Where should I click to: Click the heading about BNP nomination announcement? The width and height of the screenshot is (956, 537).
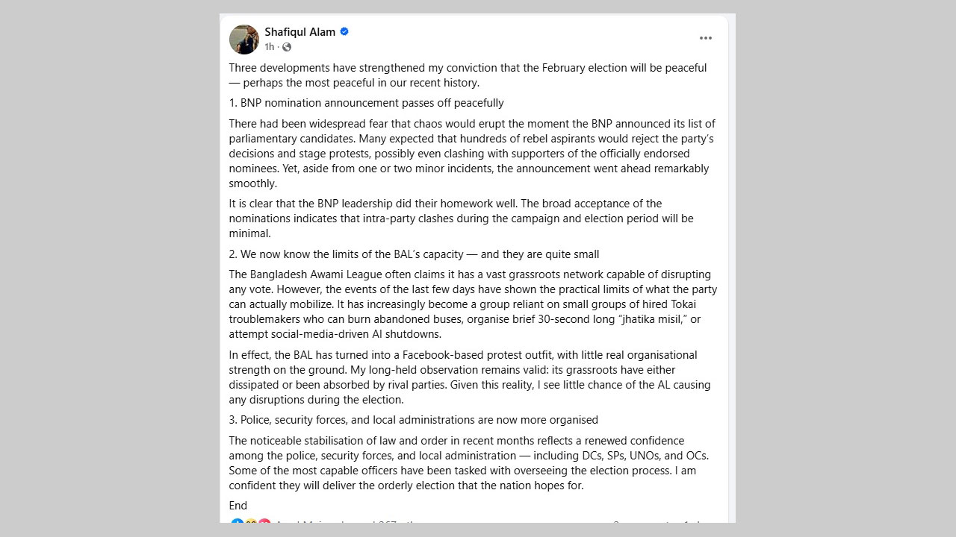(x=366, y=103)
